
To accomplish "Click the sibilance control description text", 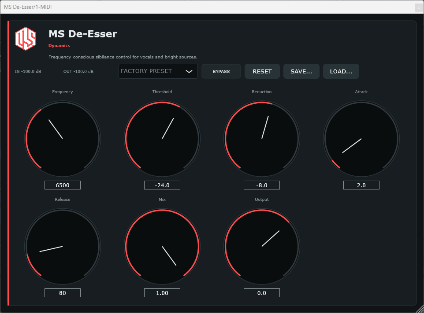I will point(123,57).
